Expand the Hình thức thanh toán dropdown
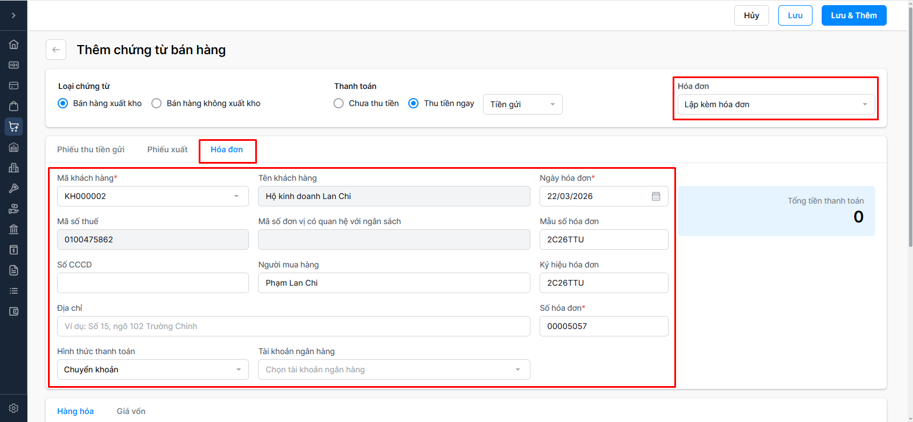Image resolution: width=913 pixels, height=422 pixels. point(152,370)
